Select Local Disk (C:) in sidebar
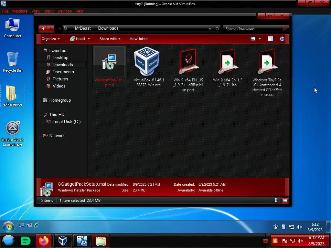The image size is (331, 248). (67, 121)
